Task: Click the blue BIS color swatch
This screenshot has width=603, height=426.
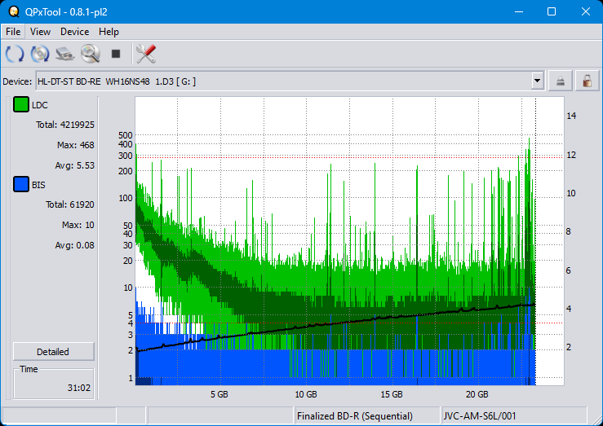Action: point(21,185)
